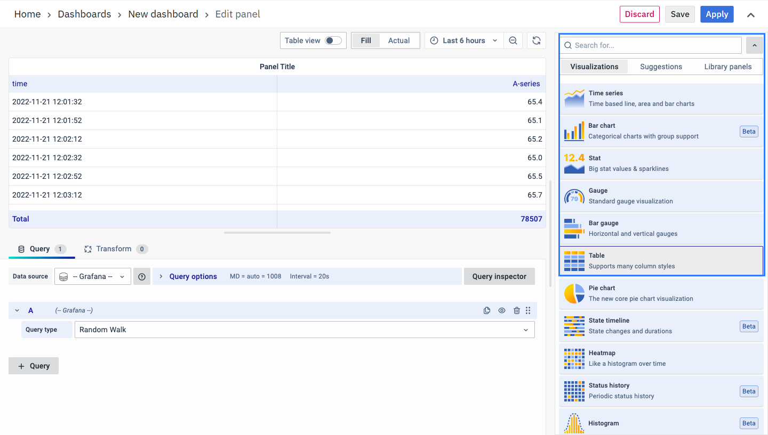The image size is (768, 435).
Task: Click the refresh dashboard icon
Action: pyautogui.click(x=537, y=40)
